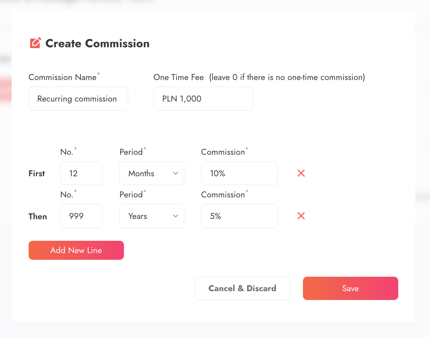Viewport: 430px width, 337px height.
Task: Click the Create Commission heading text
Action: 97,43
